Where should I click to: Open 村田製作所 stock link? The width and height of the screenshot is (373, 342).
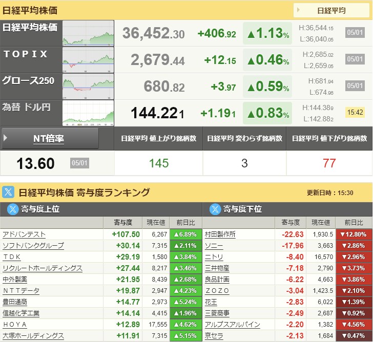pyautogui.click(x=220, y=234)
